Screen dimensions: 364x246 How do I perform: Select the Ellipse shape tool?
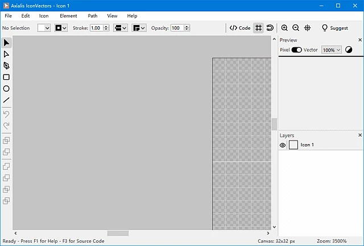(6, 89)
